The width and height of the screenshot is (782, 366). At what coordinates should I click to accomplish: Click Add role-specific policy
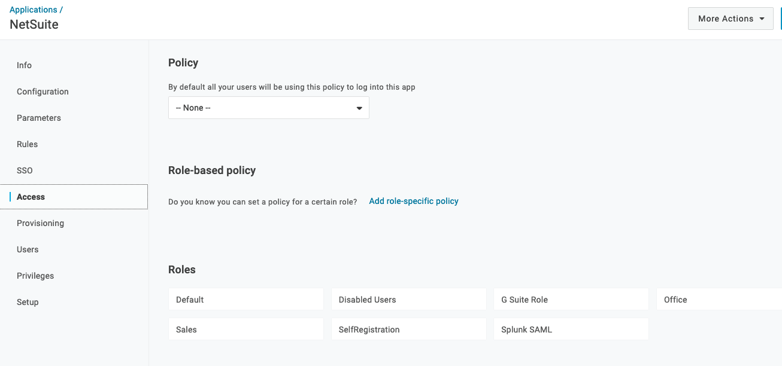point(413,201)
